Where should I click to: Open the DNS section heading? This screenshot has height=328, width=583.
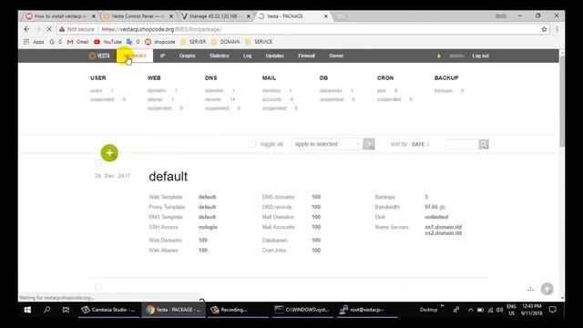click(x=210, y=77)
